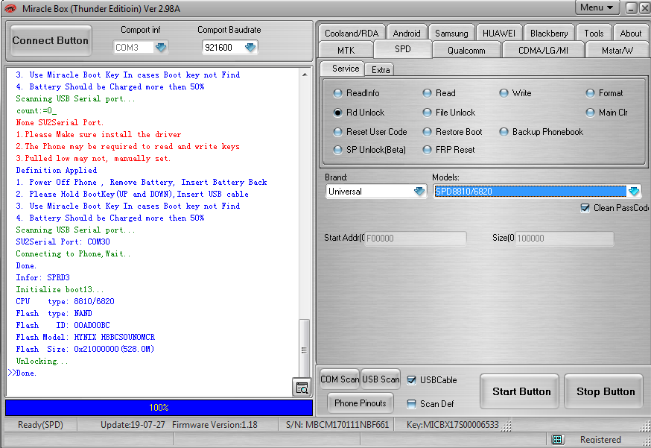The height and width of the screenshot is (448, 651).
Task: Click the Key:MICBX17S00006533 status entry
Action: (453, 425)
